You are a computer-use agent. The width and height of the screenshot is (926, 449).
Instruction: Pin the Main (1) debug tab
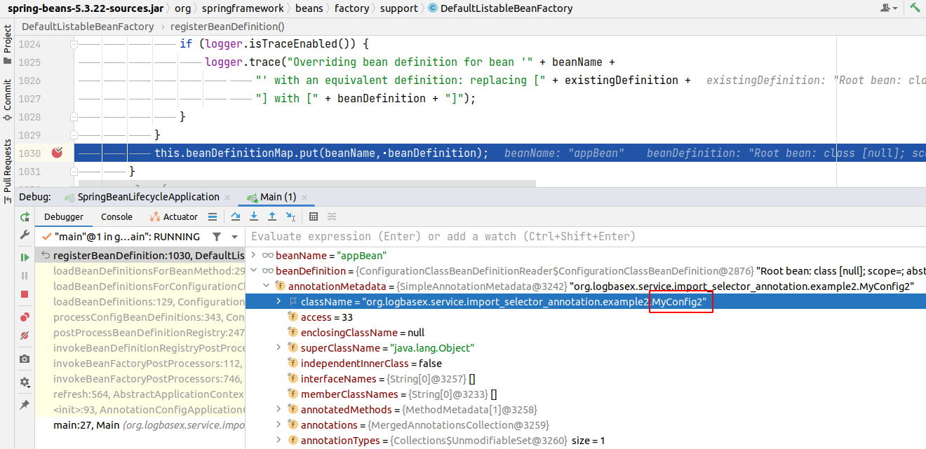tap(25, 403)
